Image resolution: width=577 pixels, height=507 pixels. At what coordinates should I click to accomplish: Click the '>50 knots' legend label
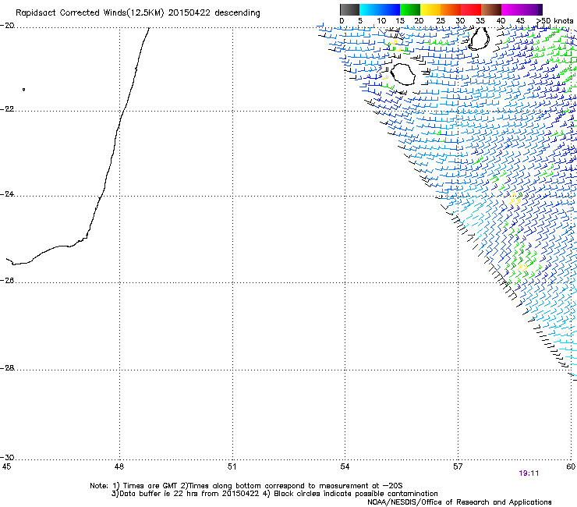coord(555,21)
